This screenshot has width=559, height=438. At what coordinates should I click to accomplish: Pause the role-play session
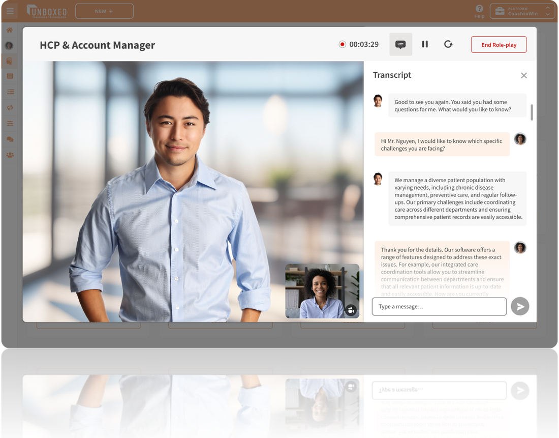point(425,44)
